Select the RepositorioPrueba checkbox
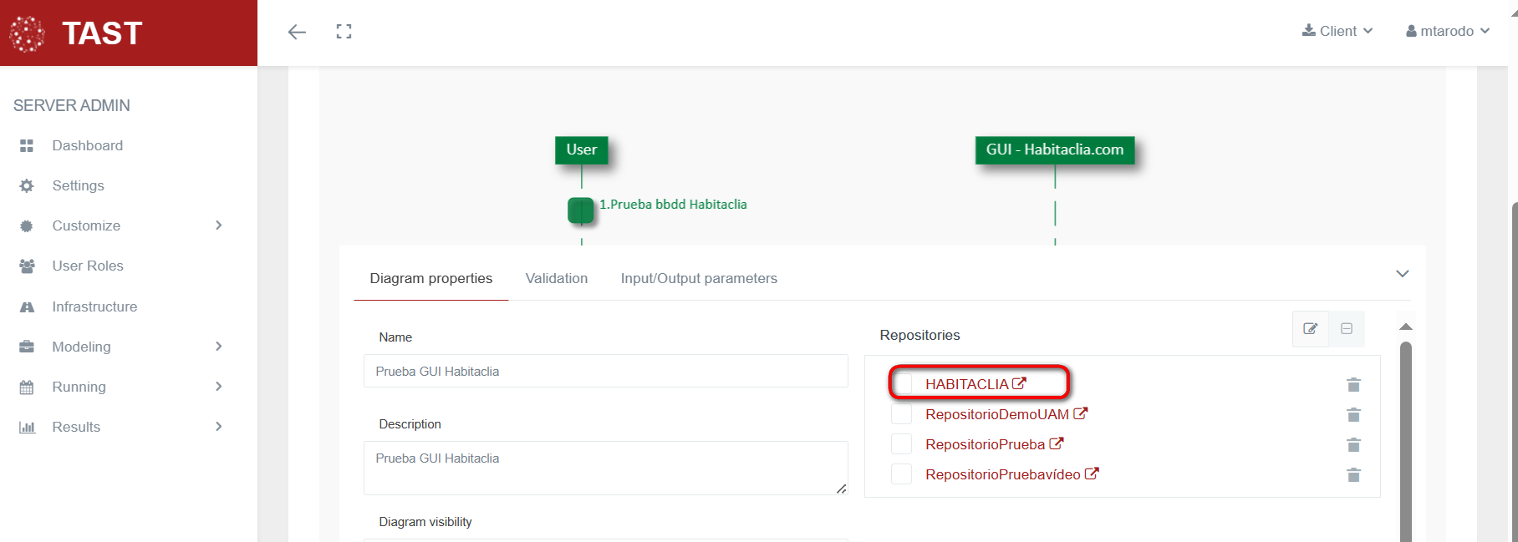The width and height of the screenshot is (1518, 542). pyautogui.click(x=901, y=444)
